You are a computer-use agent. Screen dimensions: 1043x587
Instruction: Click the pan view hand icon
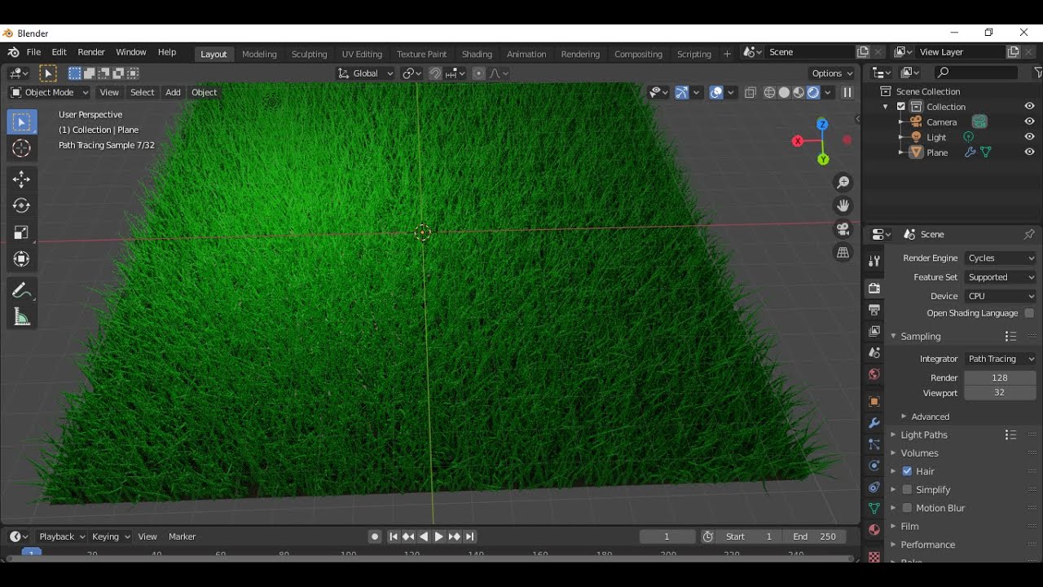[843, 205]
